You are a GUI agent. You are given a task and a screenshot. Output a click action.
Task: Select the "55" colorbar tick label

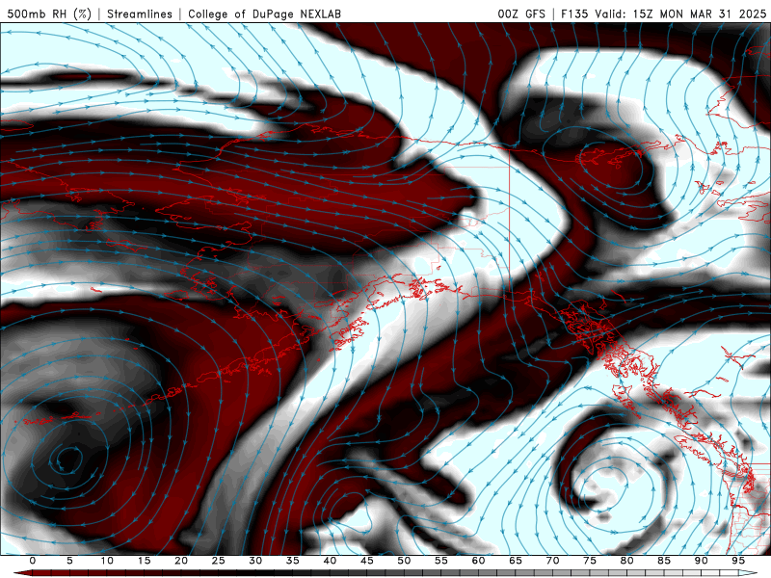click(441, 561)
